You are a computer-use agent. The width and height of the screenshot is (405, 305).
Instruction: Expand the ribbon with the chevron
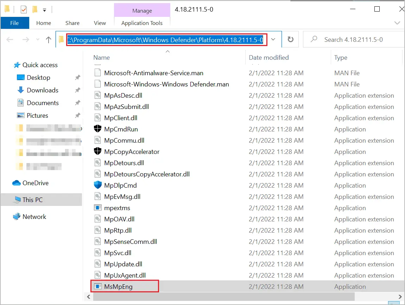coord(397,23)
